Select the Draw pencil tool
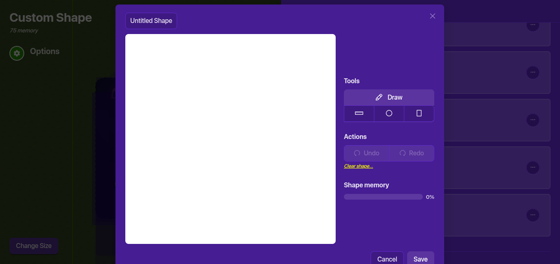Viewport: 560px width, 264px height. point(389,98)
